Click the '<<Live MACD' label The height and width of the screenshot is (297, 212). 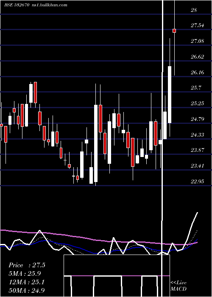[179, 286]
